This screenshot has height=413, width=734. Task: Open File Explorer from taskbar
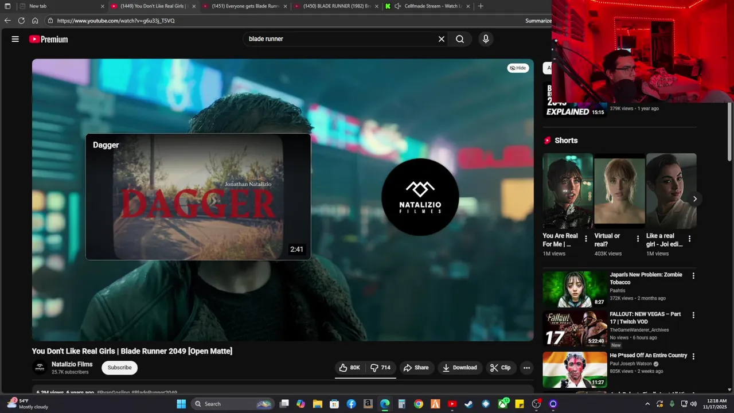(x=318, y=404)
